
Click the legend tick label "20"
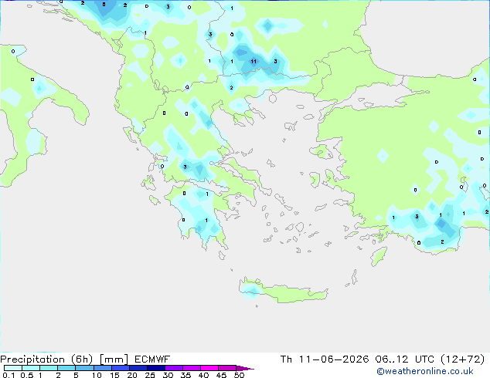pyautogui.click(x=132, y=375)
